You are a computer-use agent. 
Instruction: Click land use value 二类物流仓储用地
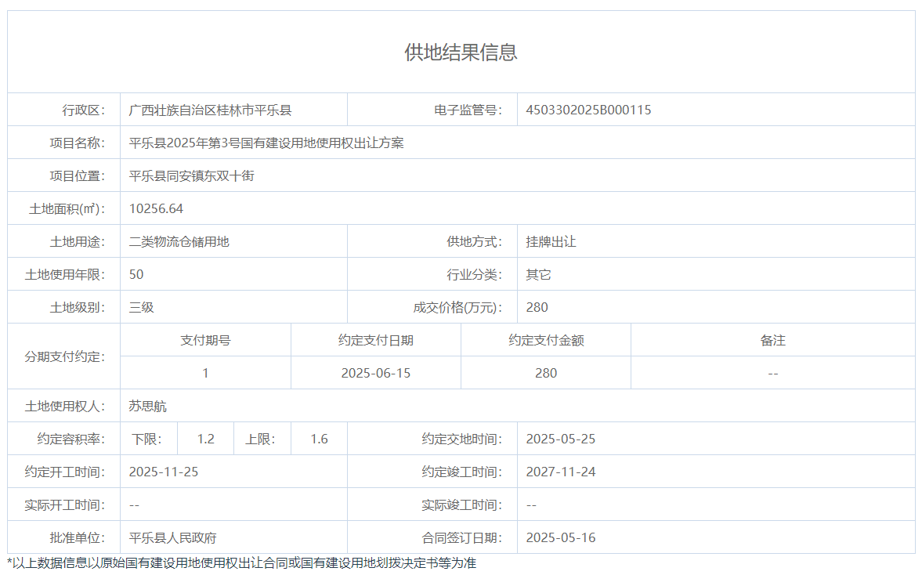pyautogui.click(x=179, y=242)
